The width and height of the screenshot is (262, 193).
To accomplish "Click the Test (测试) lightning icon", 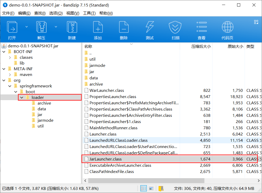I will point(149,27).
